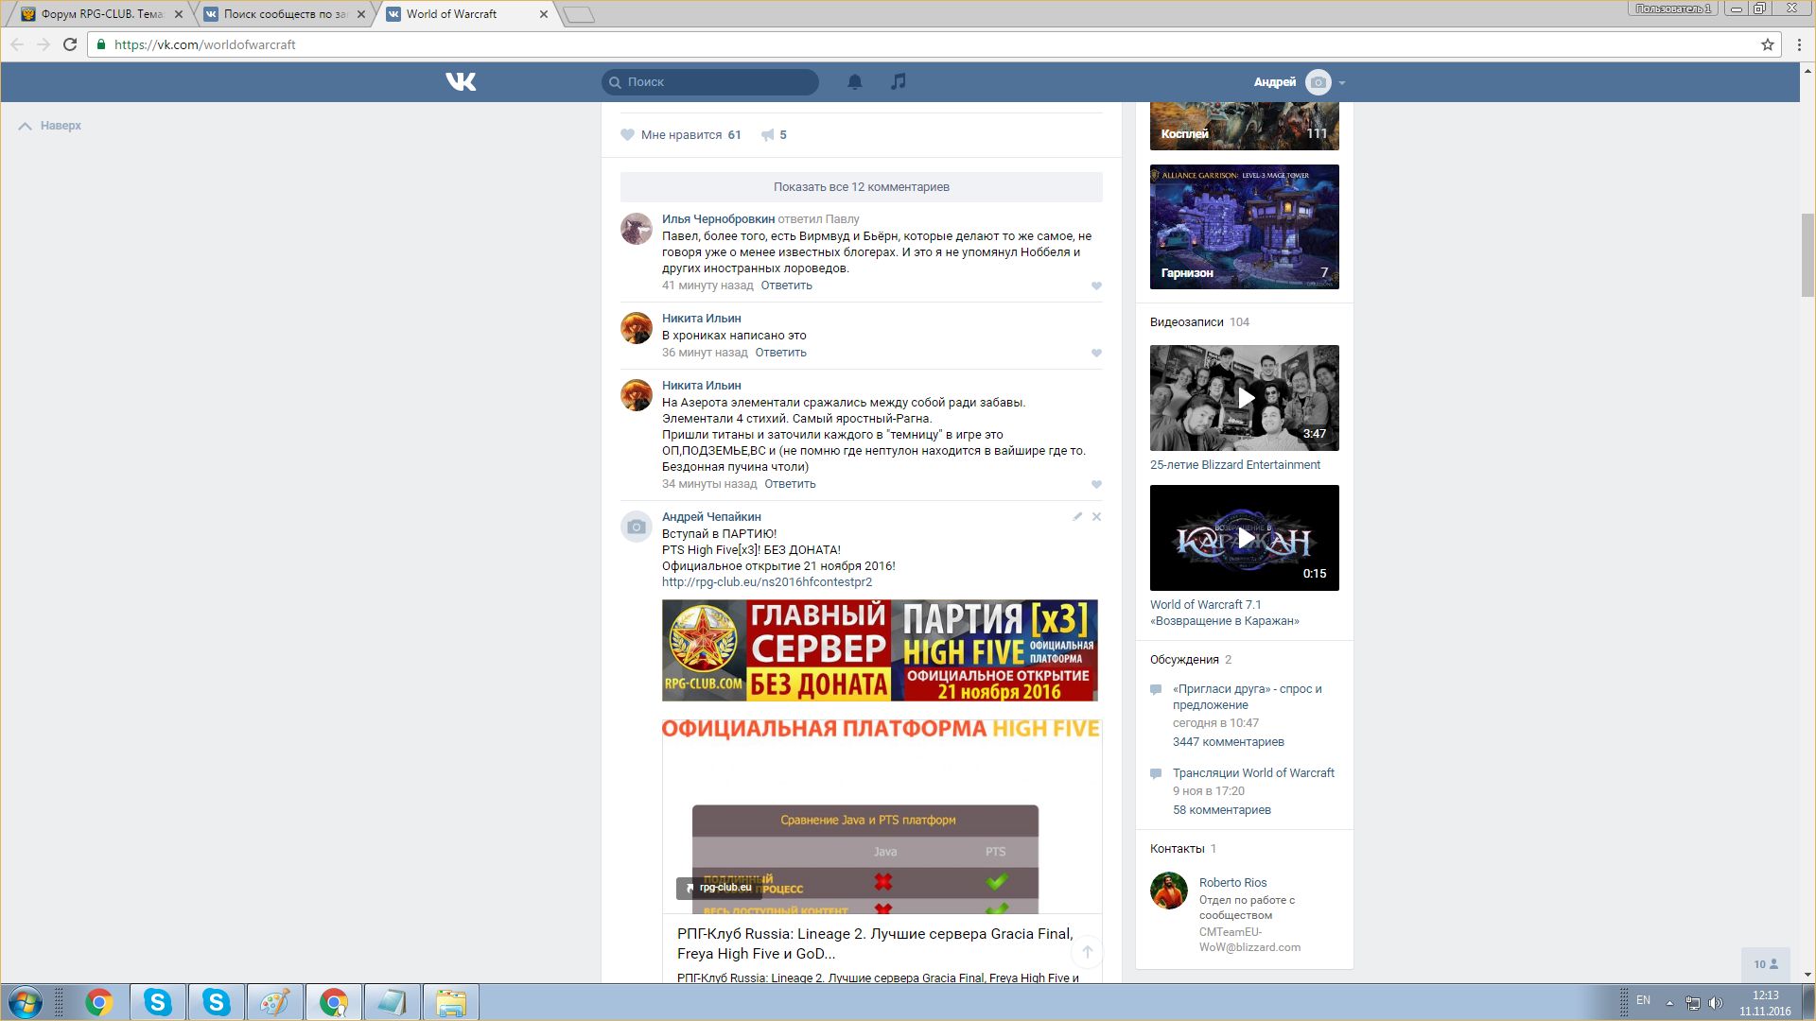Reply to Илья Чернобровкин's comment
The width and height of the screenshot is (1816, 1021).
pyautogui.click(x=786, y=286)
